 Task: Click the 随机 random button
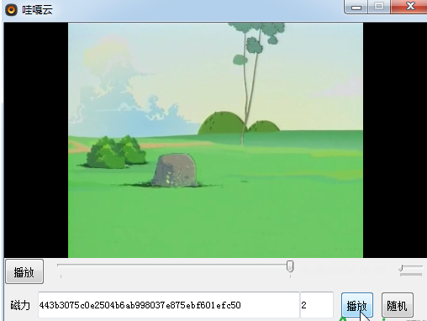[x=398, y=305]
